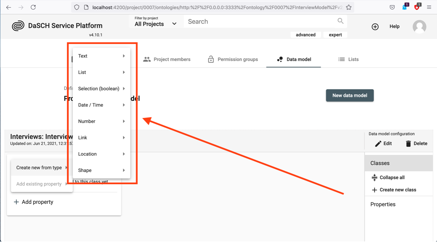Edit the data model configuration

(x=383, y=144)
